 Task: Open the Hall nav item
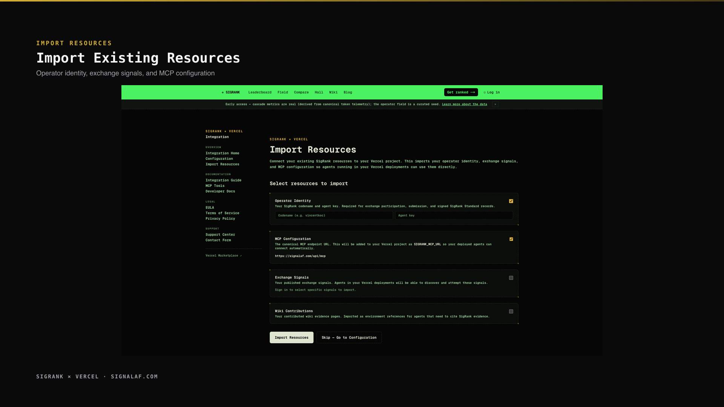[x=319, y=92]
